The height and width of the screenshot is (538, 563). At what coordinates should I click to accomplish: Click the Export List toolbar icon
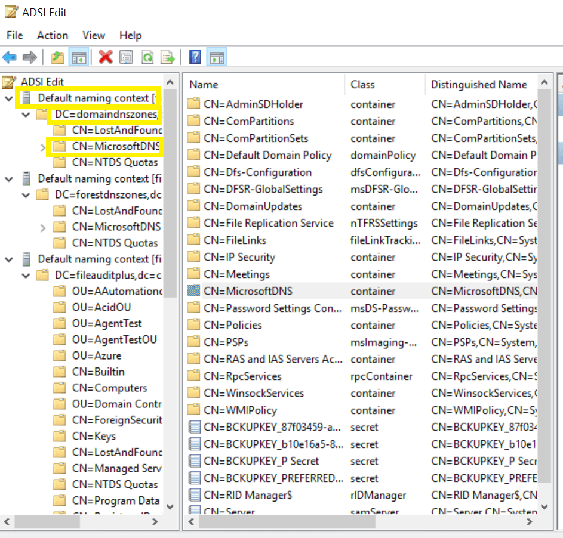click(x=168, y=57)
